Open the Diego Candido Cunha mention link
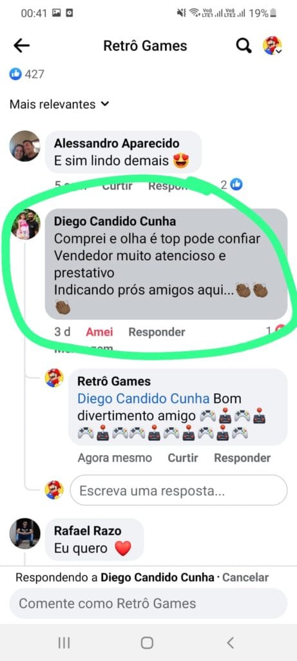The height and width of the screenshot is (661, 297). [144, 398]
